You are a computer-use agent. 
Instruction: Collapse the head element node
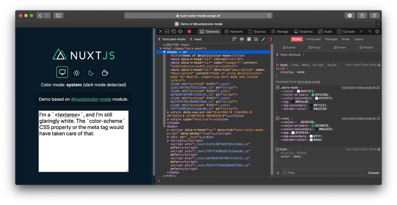[164, 52]
